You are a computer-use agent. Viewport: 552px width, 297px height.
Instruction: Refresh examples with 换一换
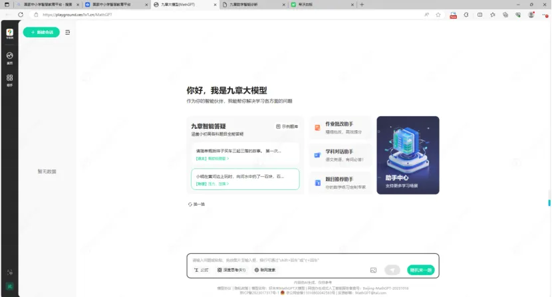(x=196, y=204)
